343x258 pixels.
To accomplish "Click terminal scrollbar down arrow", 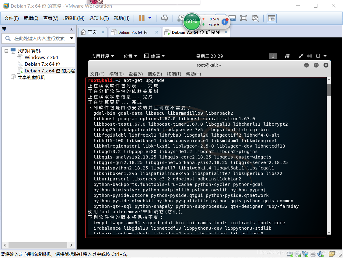I will coord(329,233).
